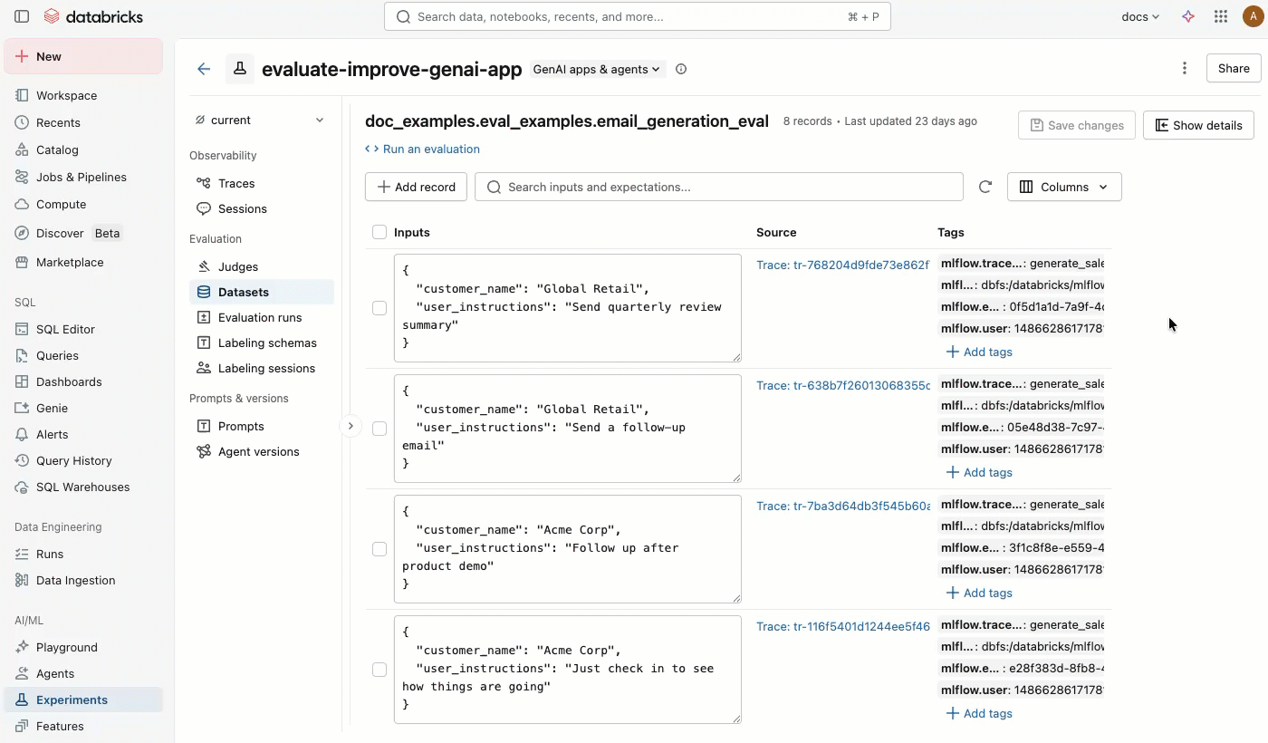Open the Columns dropdown
The height and width of the screenshot is (743, 1268).
pos(1064,187)
